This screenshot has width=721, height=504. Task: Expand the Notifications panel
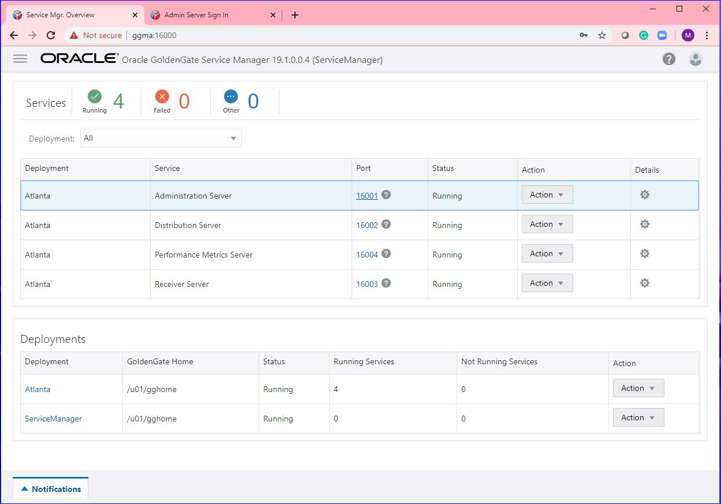tap(51, 488)
